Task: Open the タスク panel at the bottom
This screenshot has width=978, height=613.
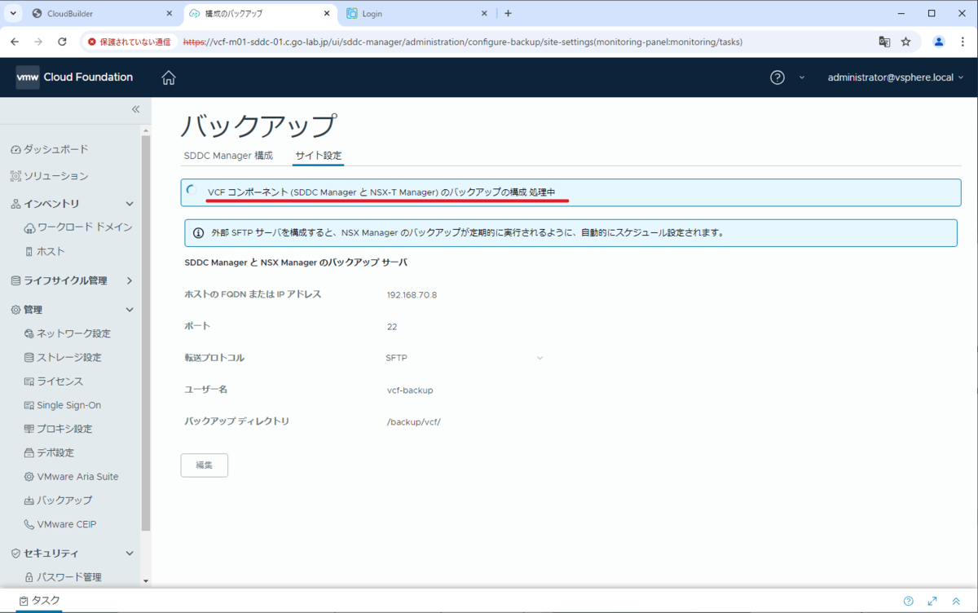Action: pyautogui.click(x=40, y=601)
